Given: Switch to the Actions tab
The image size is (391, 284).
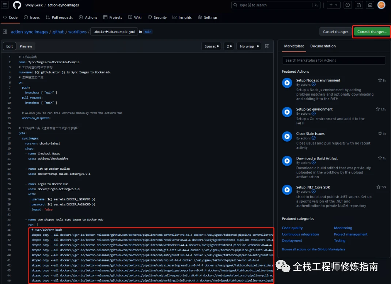Looking at the screenshot, I should pyautogui.click(x=88, y=18).
